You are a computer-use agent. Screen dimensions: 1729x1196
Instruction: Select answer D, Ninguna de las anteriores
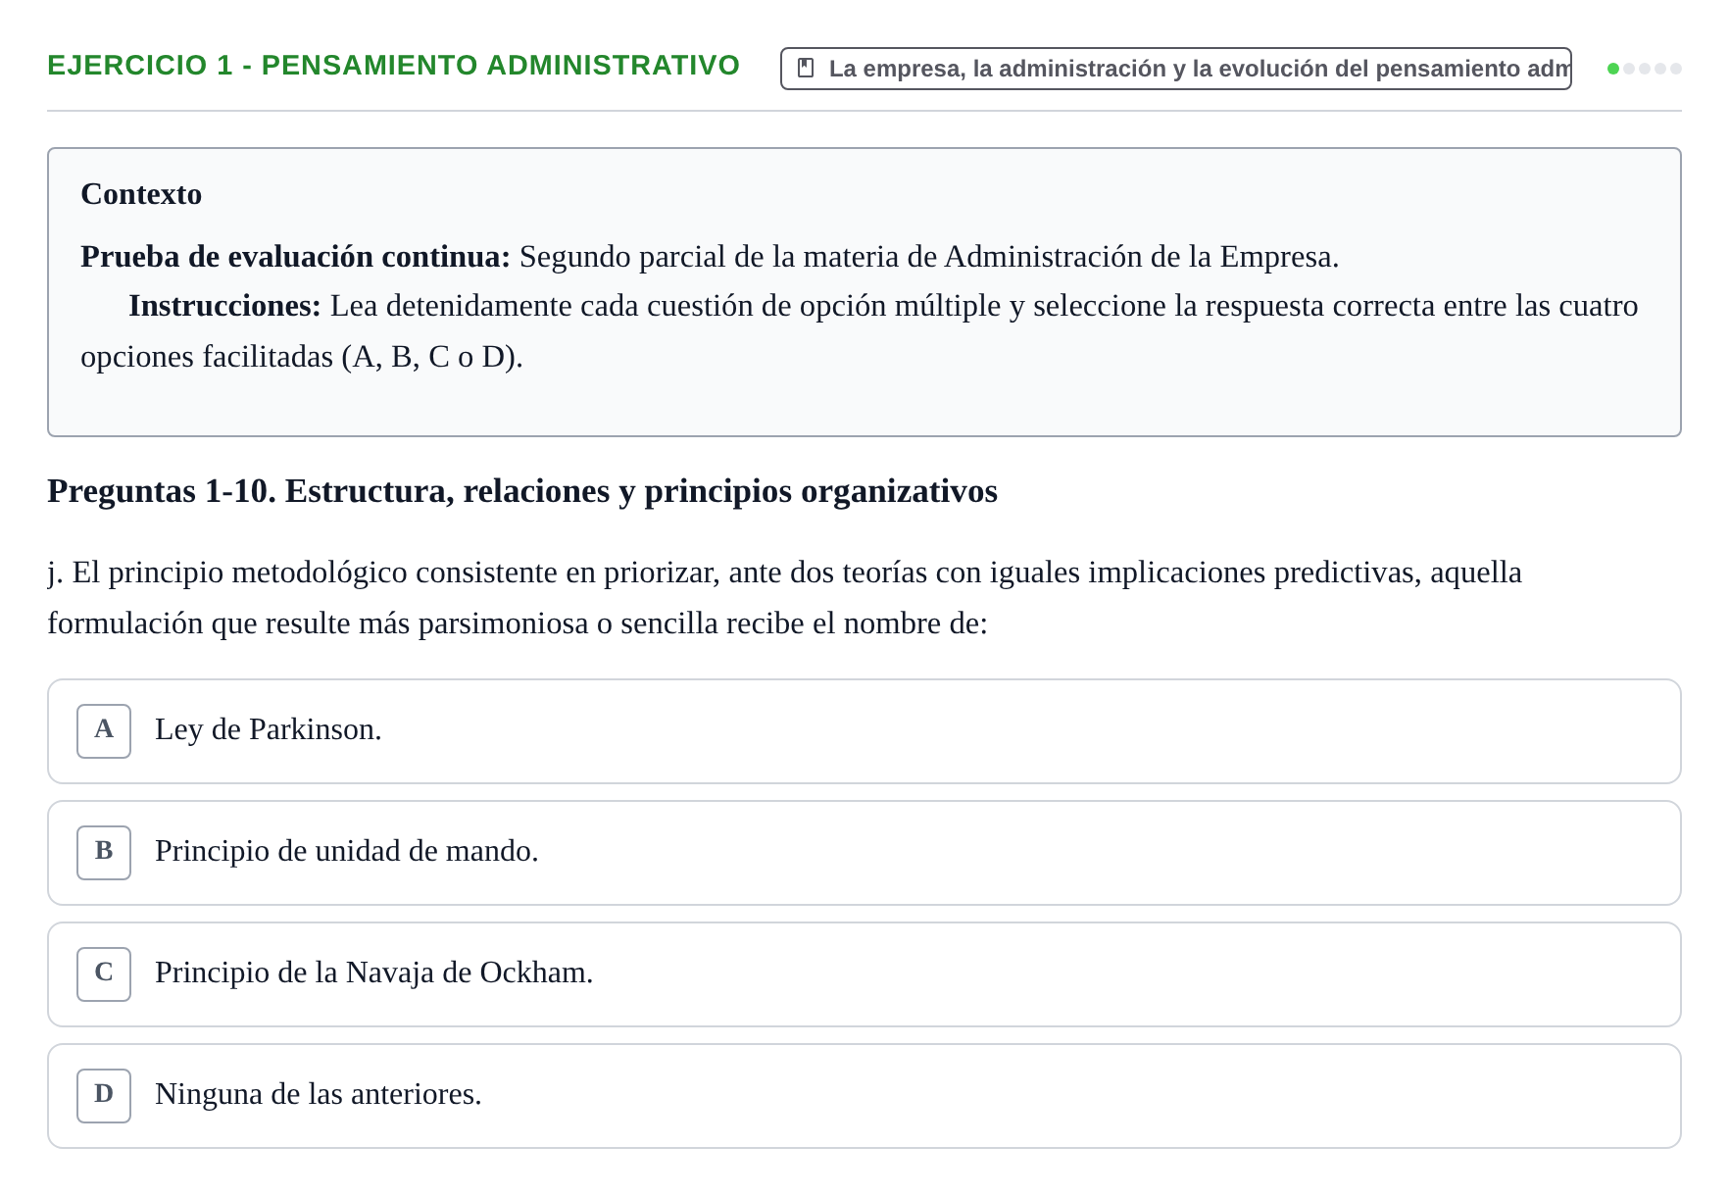click(x=864, y=1096)
